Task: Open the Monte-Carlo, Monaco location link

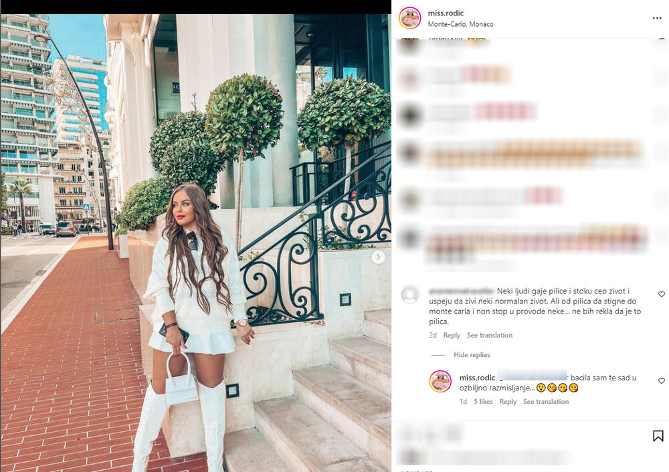Action: coord(460,24)
